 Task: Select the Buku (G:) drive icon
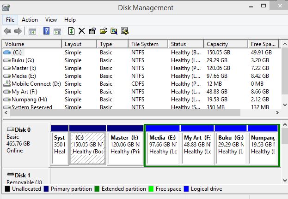tap(7, 60)
